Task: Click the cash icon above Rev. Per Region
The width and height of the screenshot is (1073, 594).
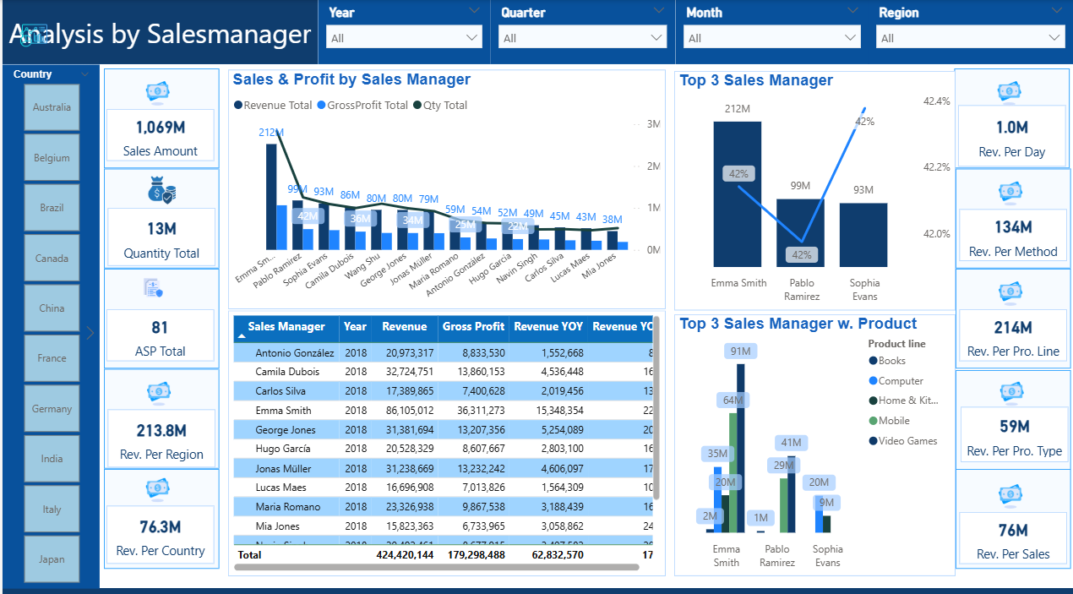Action: coord(159,391)
